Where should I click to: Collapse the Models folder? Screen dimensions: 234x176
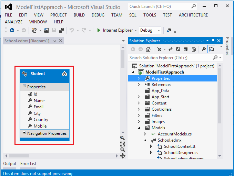click(139, 128)
